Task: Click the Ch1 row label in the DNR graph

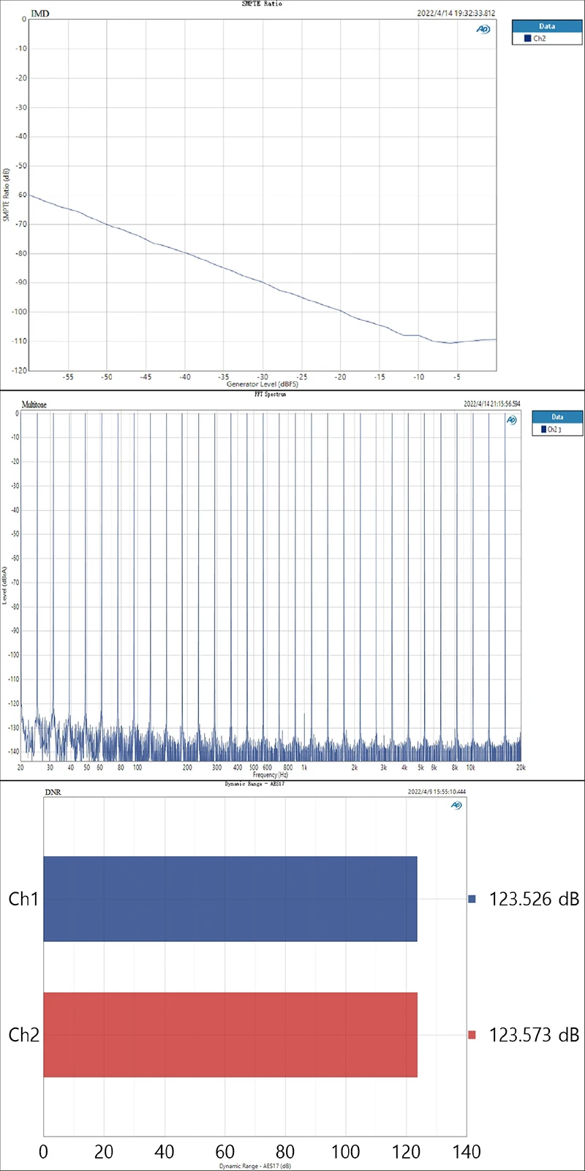Action: tap(23, 899)
